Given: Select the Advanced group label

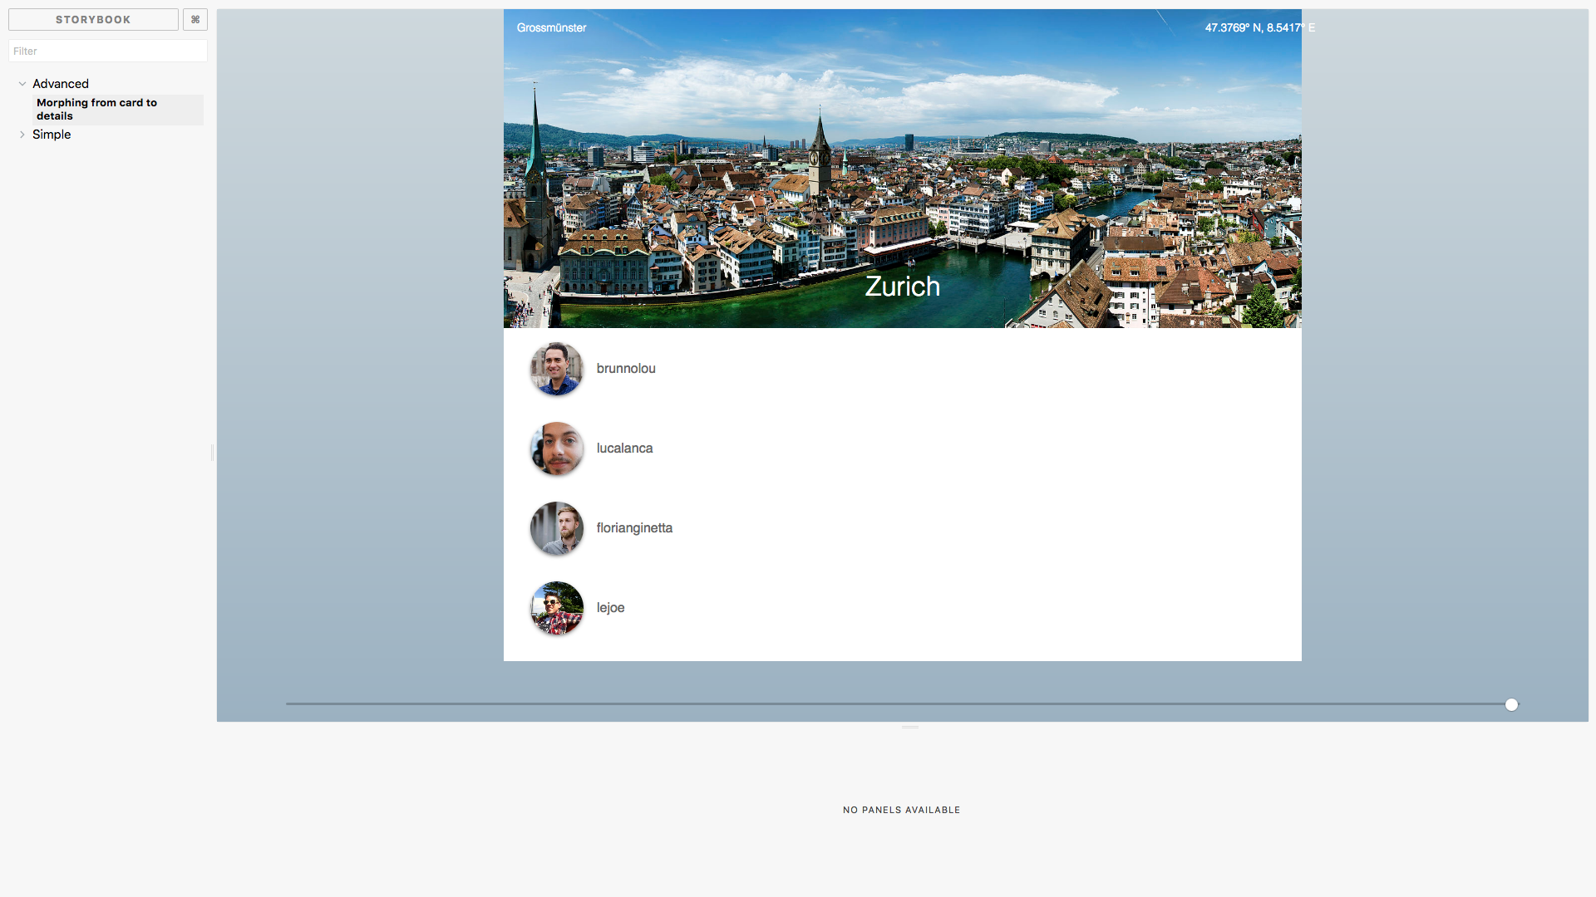Looking at the screenshot, I should (60, 83).
